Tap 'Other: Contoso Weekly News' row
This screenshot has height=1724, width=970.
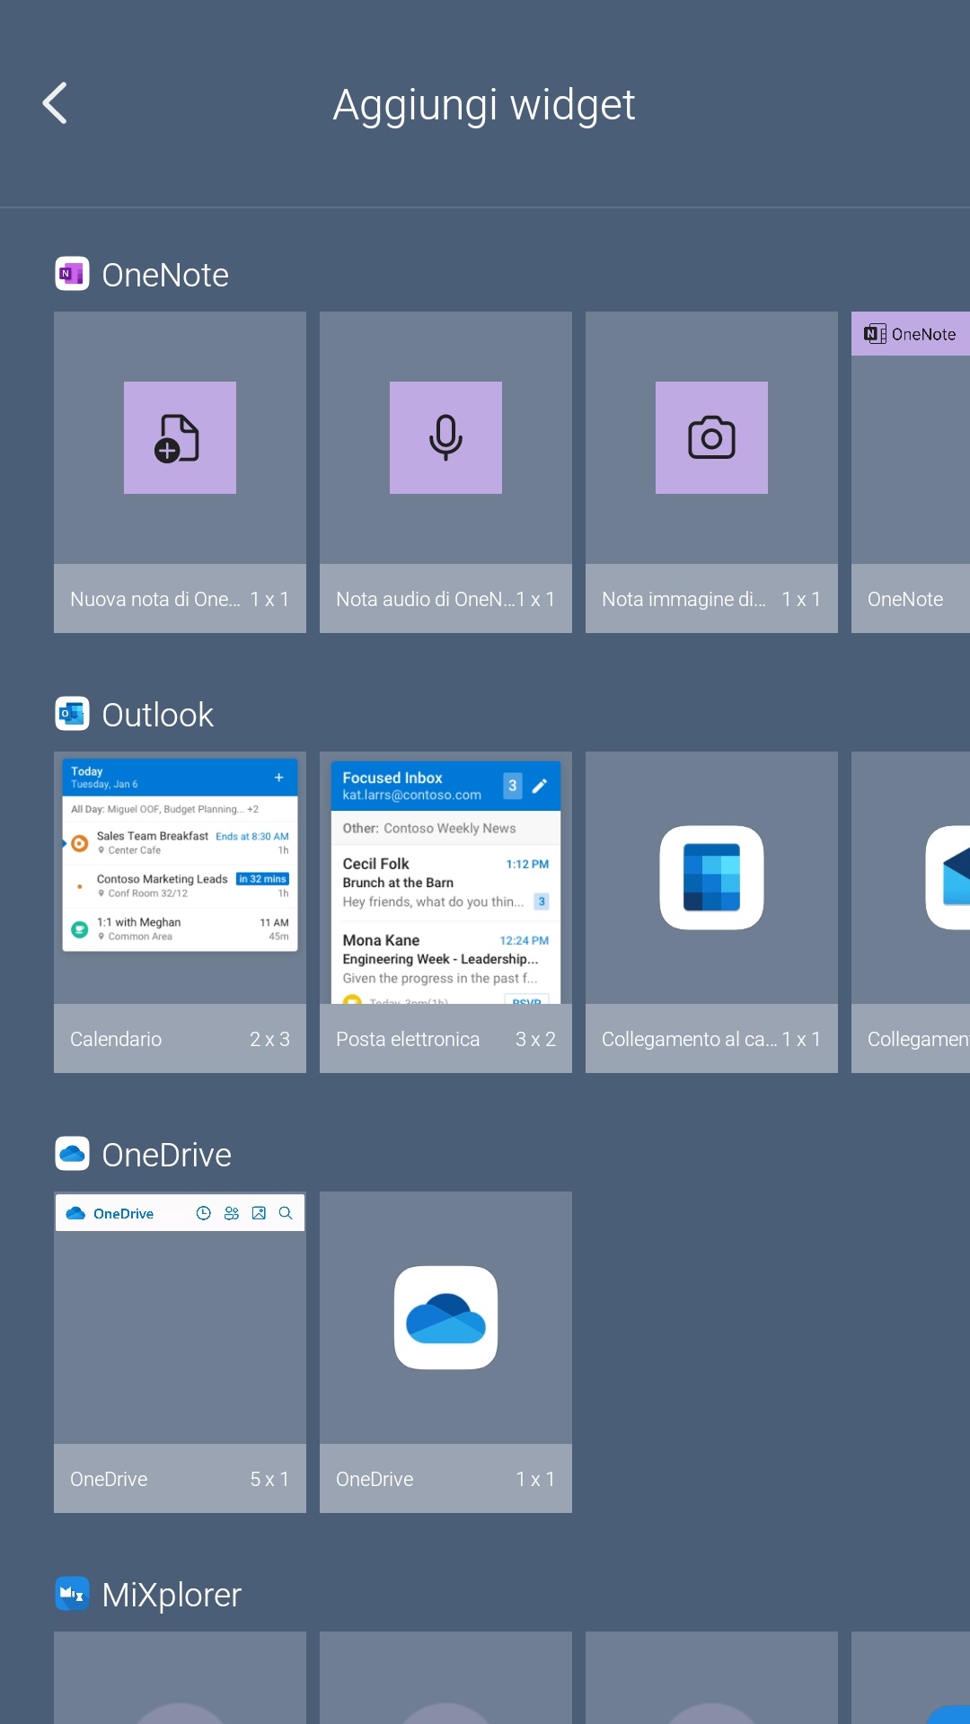(445, 828)
